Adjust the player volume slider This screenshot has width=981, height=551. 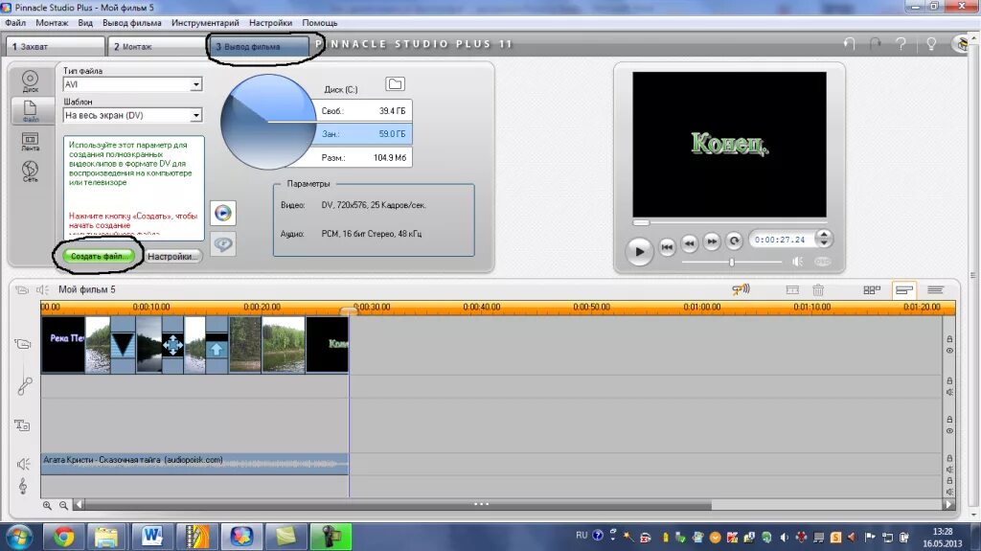[x=732, y=262]
